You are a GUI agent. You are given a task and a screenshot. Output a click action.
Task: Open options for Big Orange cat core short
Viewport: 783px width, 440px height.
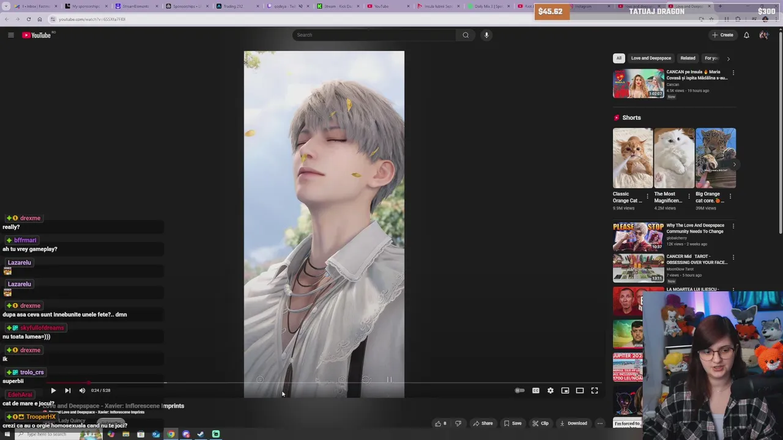pyautogui.click(x=730, y=197)
